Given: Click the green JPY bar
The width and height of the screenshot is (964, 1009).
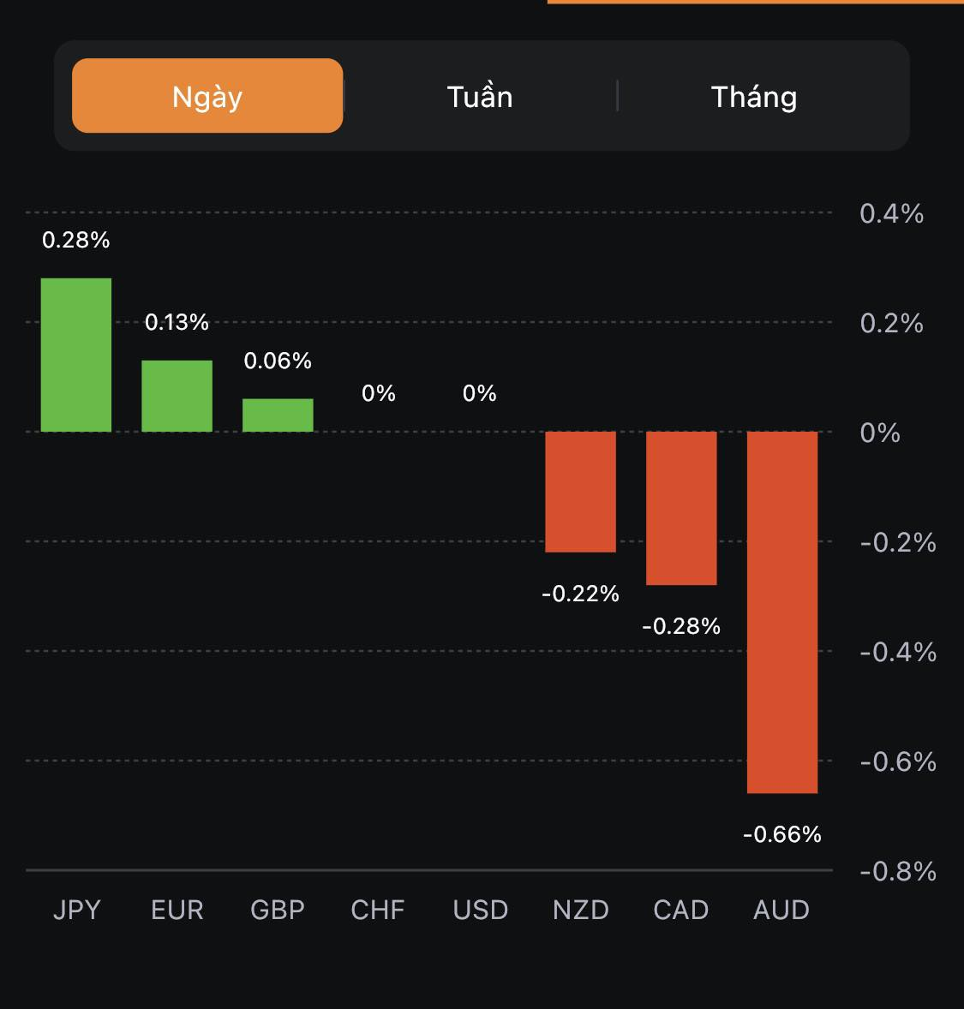Looking at the screenshot, I should click(76, 355).
